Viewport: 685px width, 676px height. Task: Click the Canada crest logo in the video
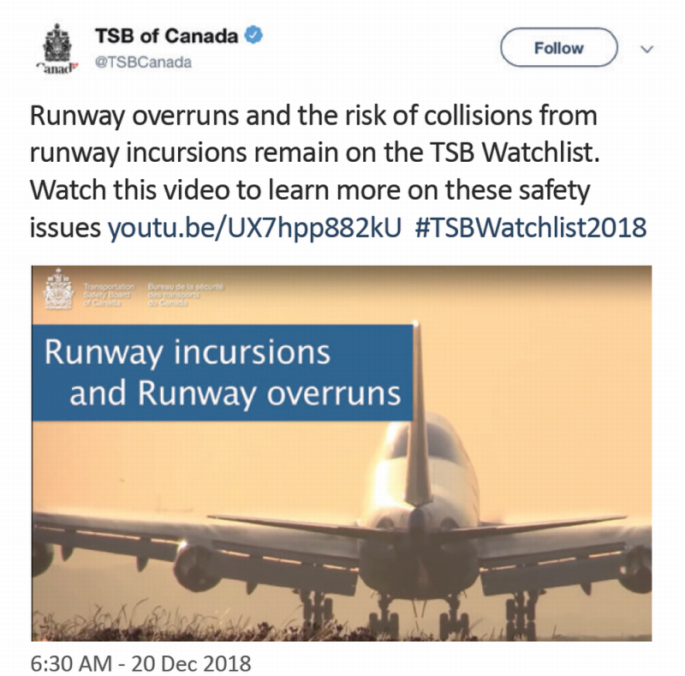tap(57, 290)
